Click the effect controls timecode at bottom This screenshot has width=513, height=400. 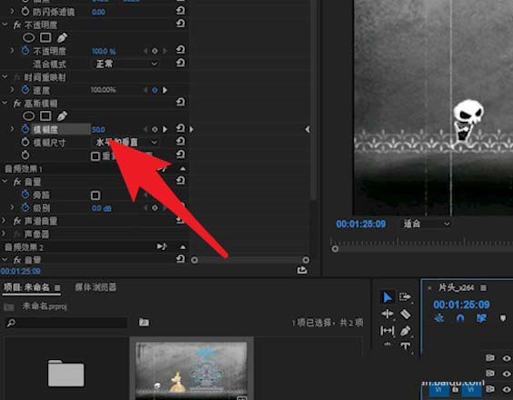click(x=20, y=271)
